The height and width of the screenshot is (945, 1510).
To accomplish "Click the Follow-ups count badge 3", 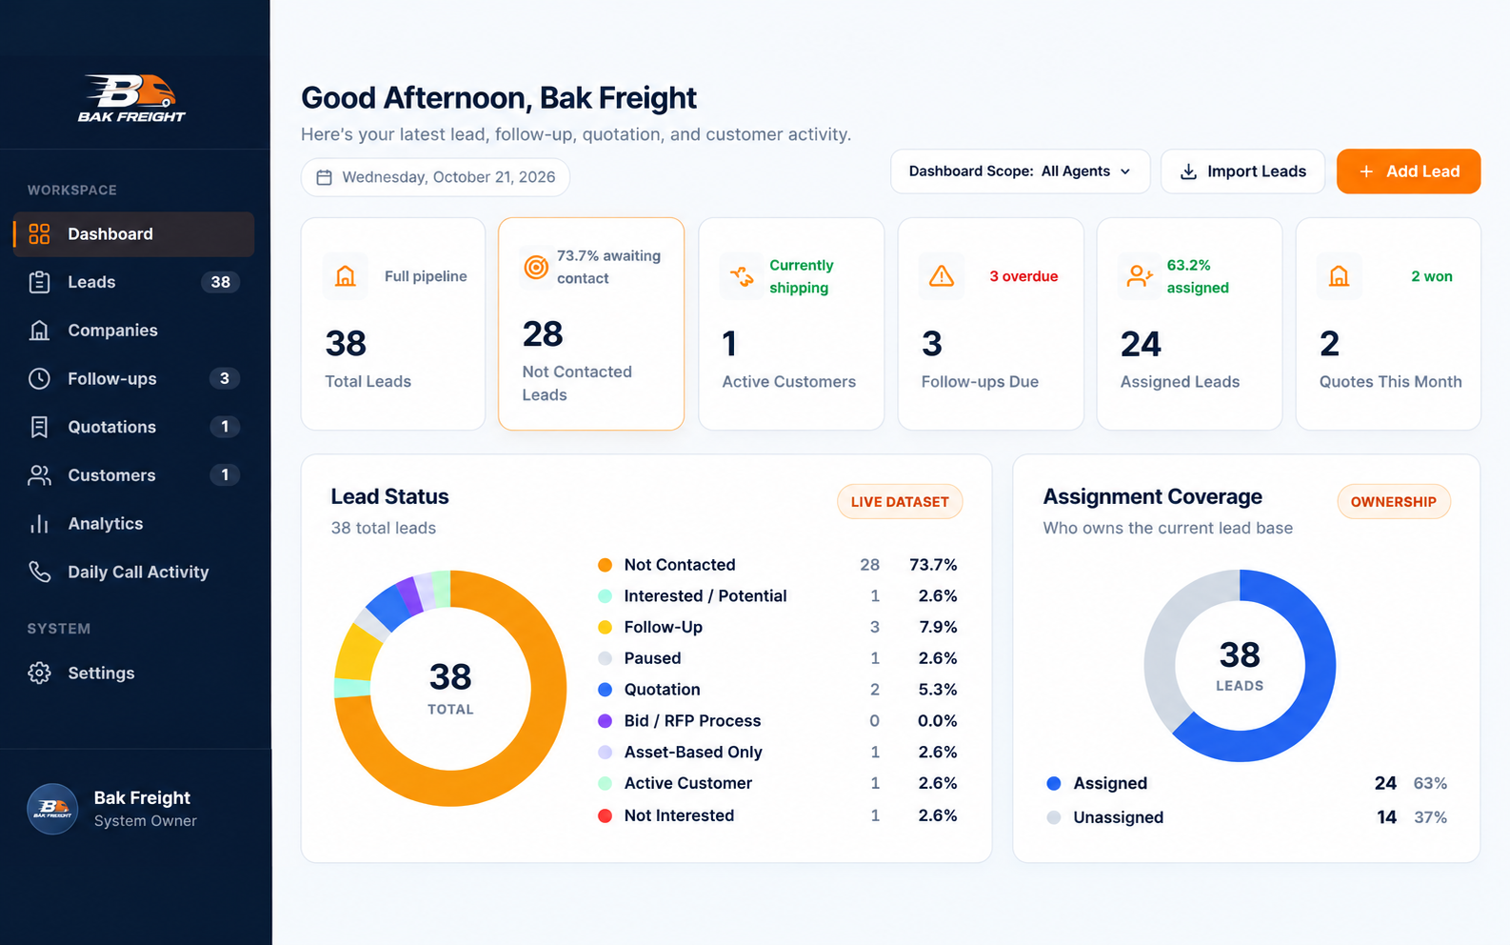I will pos(225,378).
